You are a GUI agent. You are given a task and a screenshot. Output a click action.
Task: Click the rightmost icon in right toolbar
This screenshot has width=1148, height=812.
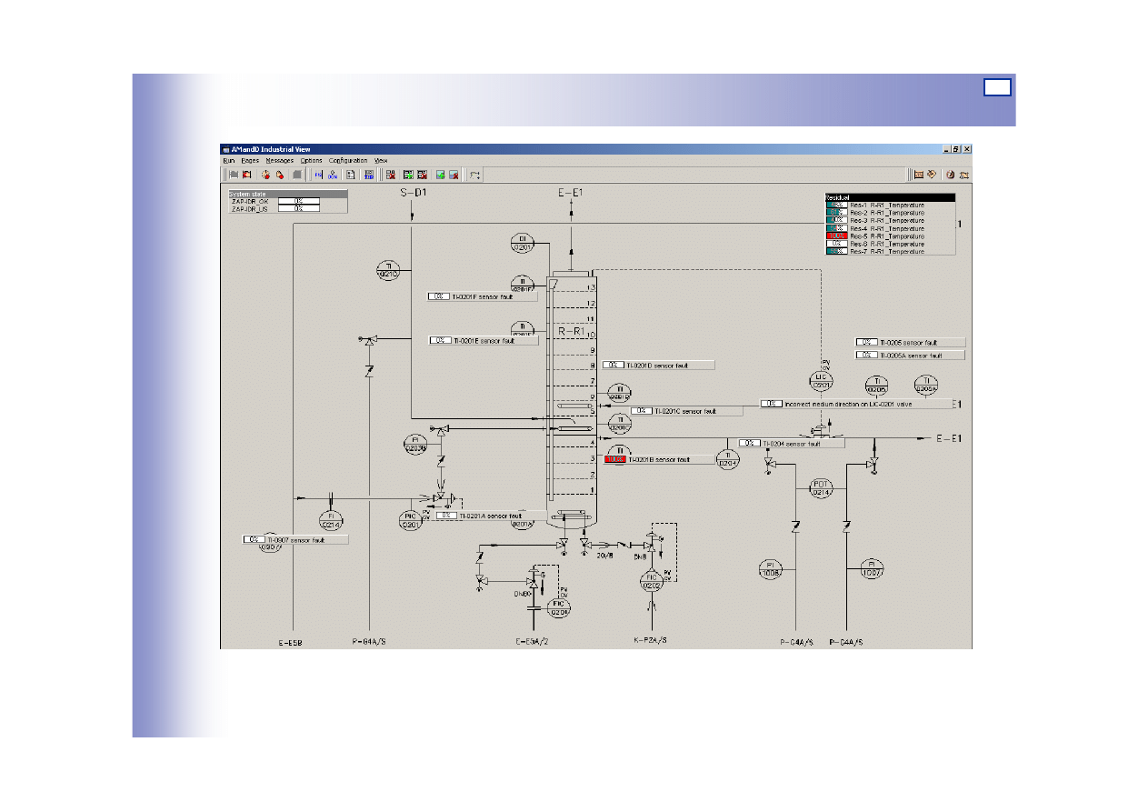coord(963,175)
